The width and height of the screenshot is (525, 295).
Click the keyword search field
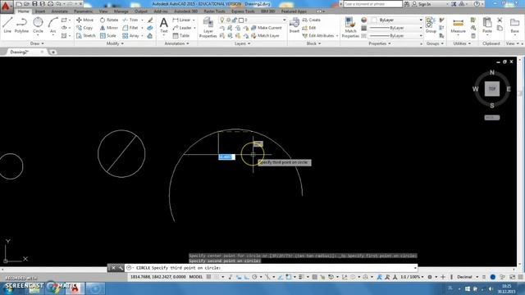pos(372,4)
